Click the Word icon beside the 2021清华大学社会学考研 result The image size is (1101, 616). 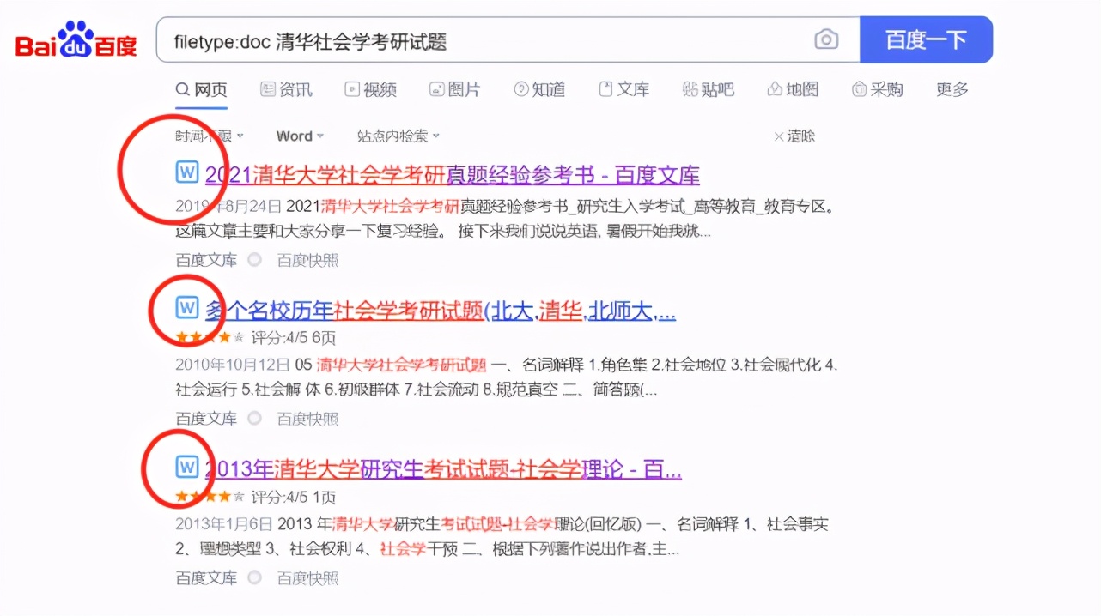pos(187,172)
